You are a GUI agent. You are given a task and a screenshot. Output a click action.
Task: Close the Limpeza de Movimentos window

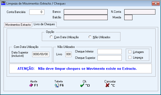coord(156,4)
